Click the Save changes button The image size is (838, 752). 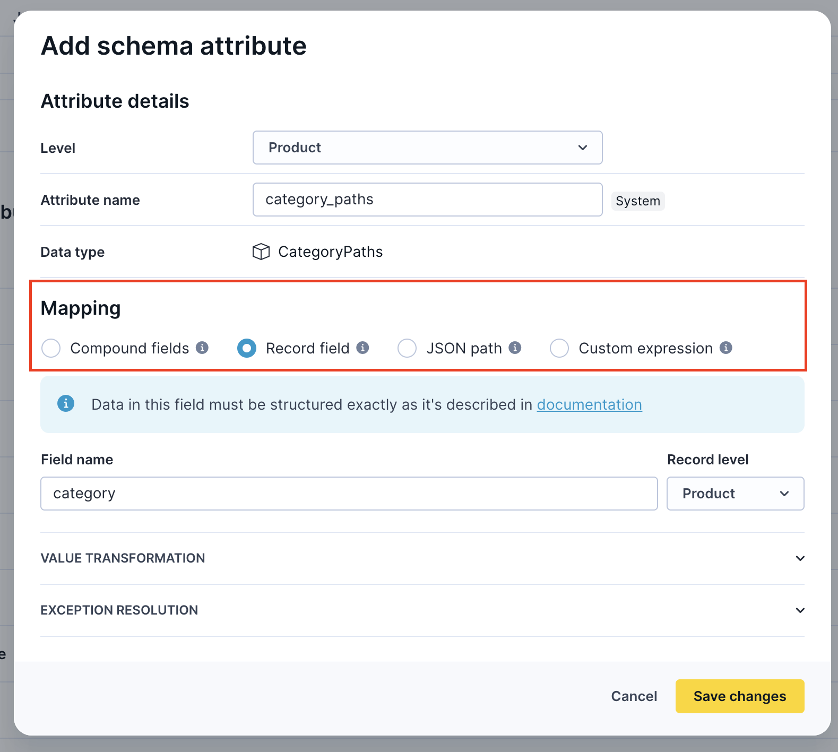(x=739, y=696)
